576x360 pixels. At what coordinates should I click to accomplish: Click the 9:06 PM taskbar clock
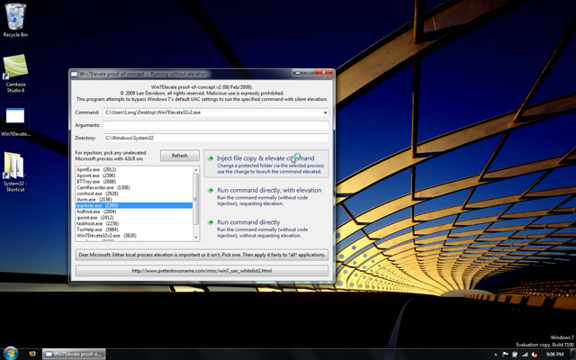pos(554,354)
